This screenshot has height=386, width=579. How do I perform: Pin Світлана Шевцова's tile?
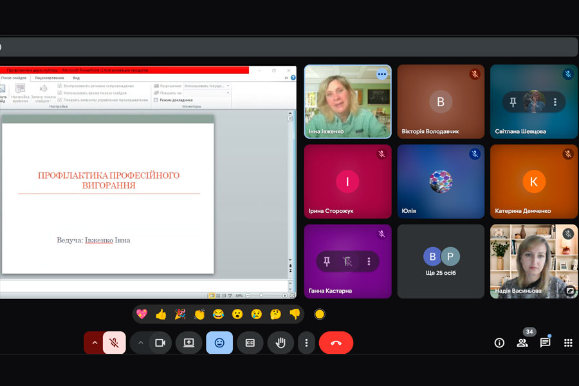point(513,102)
